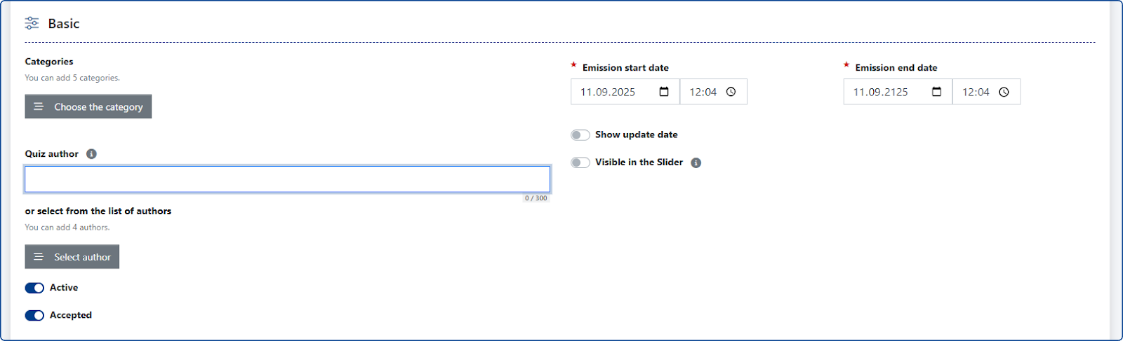The width and height of the screenshot is (1123, 341).
Task: Open calendar picker for Emission end date
Action: pos(936,92)
